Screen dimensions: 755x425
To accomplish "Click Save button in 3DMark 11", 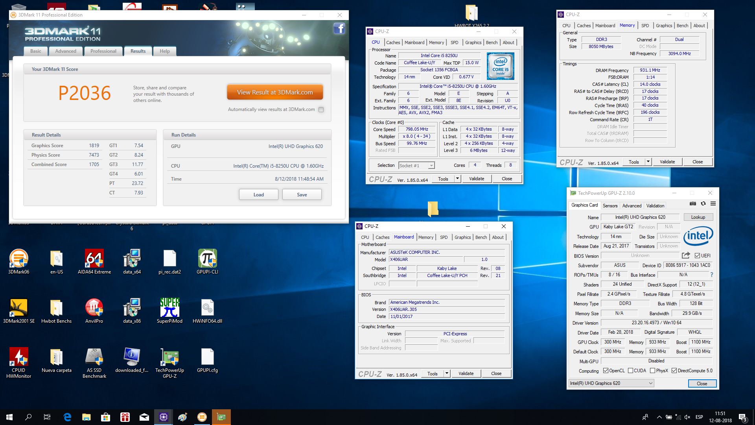I will [x=302, y=194].
